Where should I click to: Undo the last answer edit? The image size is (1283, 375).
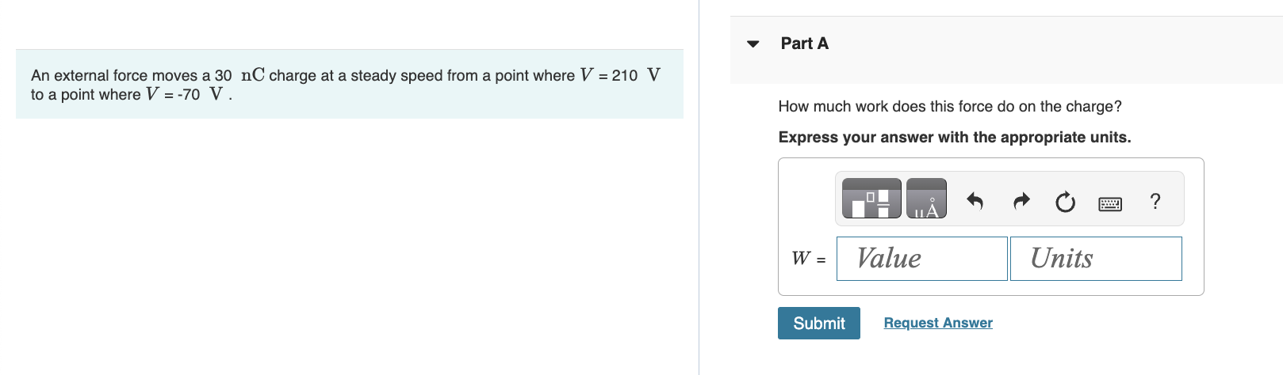tap(975, 202)
